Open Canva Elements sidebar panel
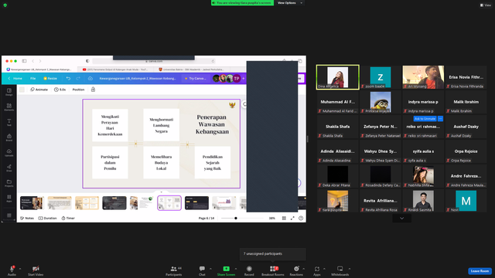 [9, 107]
